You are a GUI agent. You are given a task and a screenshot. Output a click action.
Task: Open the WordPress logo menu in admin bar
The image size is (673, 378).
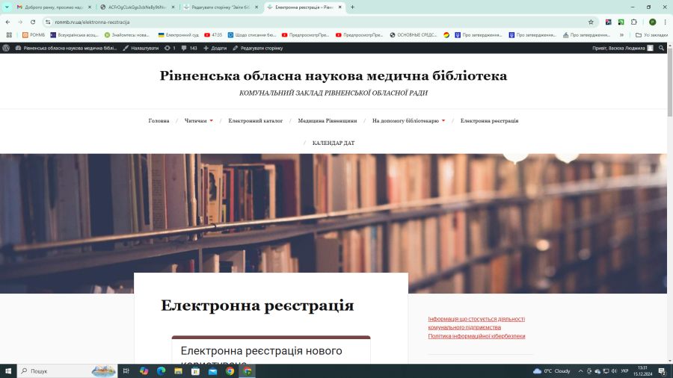click(x=6, y=48)
